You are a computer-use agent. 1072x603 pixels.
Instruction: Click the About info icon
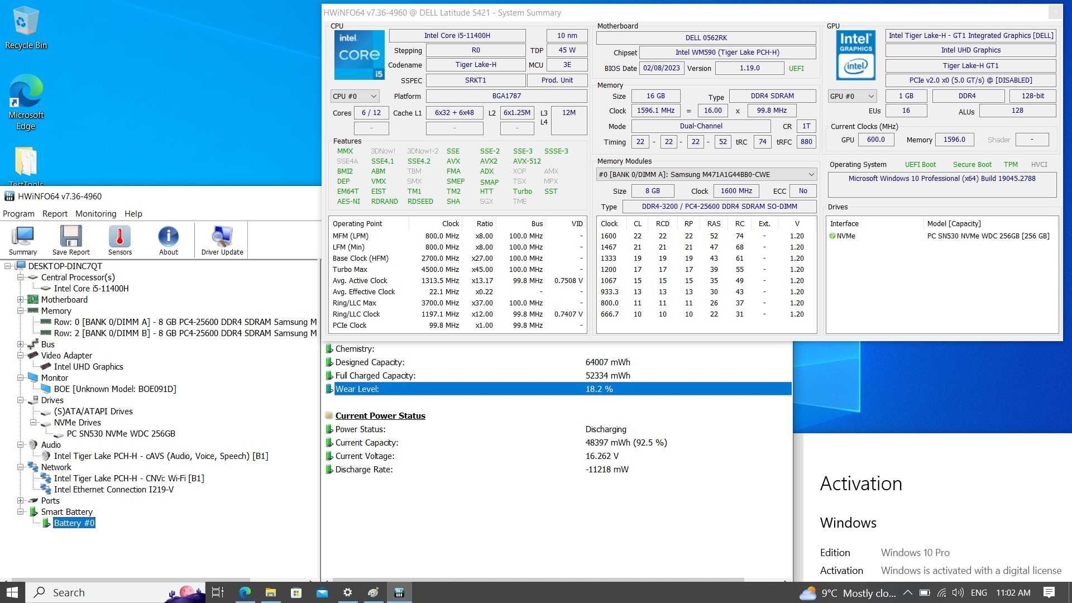pos(168,240)
